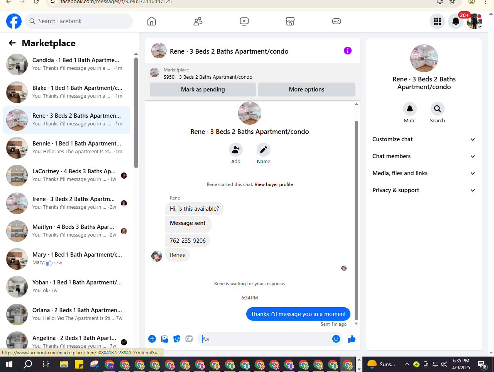Image resolution: width=494 pixels, height=372 pixels.
Task: Choose a sticker
Action: pos(177,339)
